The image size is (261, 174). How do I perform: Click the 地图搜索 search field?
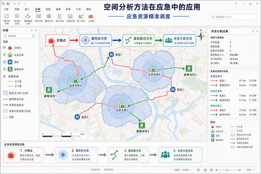(233, 17)
